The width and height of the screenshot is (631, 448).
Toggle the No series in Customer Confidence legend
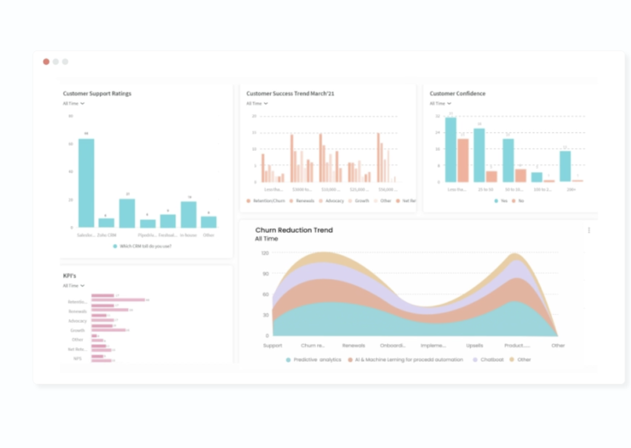[x=515, y=200]
